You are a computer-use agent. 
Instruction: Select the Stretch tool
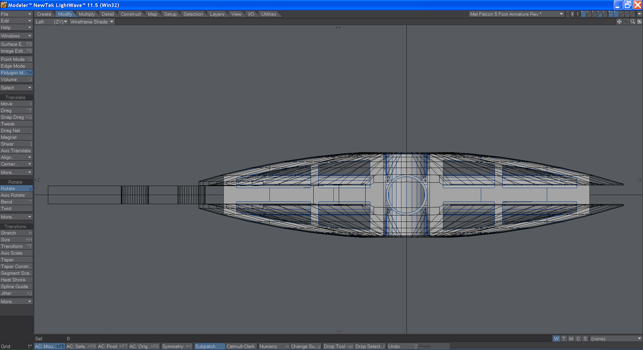click(16, 233)
